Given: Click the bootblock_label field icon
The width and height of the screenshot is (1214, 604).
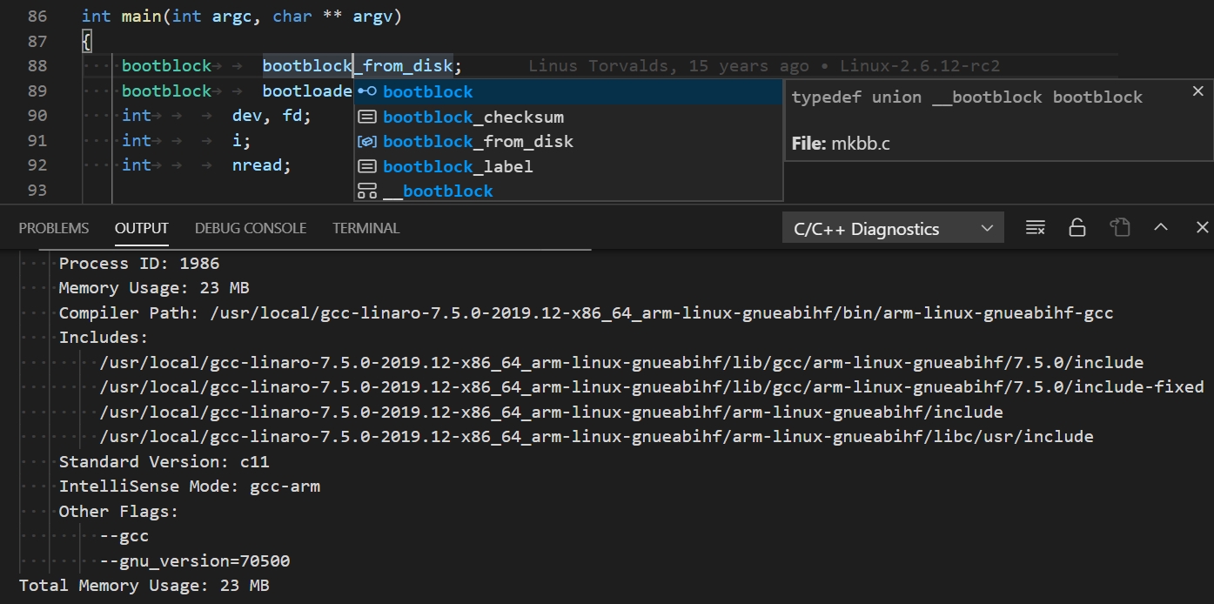Looking at the screenshot, I should pos(367,166).
